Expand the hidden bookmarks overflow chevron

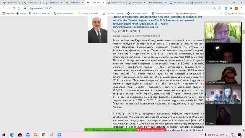pos(220,13)
